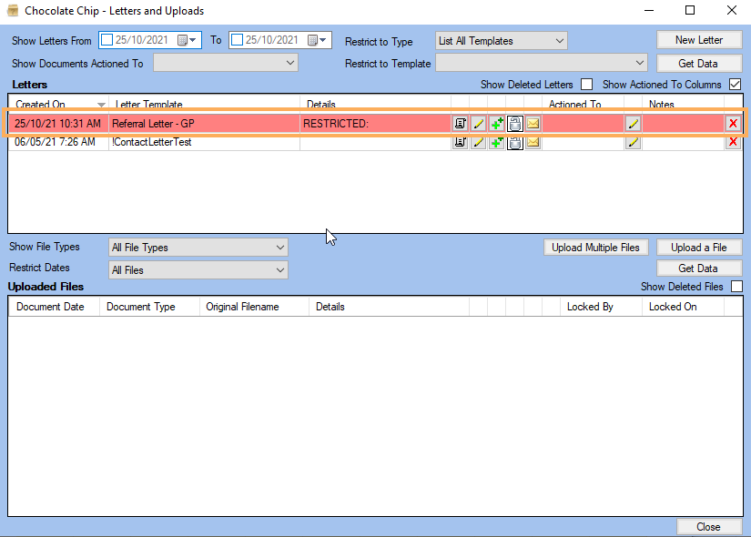This screenshot has height=537, width=751.
Task: Click green plus icon on Referral Letter row
Action: point(497,124)
